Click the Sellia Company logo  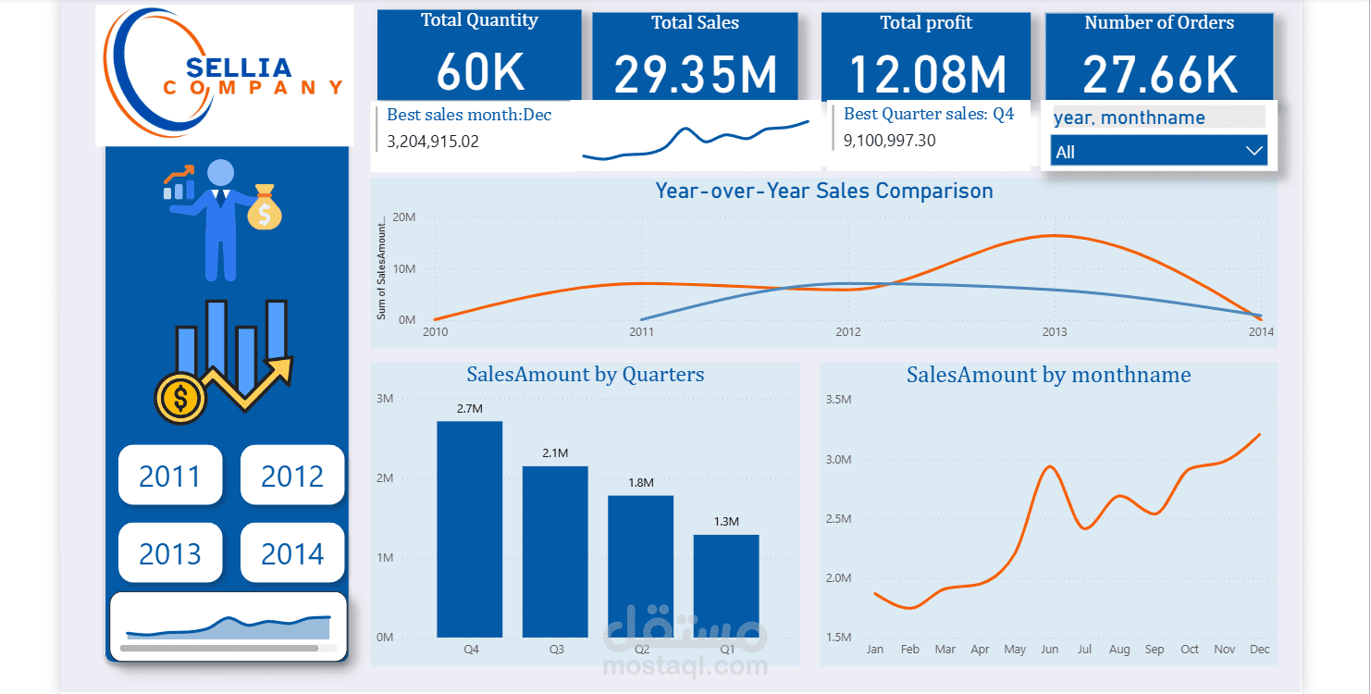222,72
